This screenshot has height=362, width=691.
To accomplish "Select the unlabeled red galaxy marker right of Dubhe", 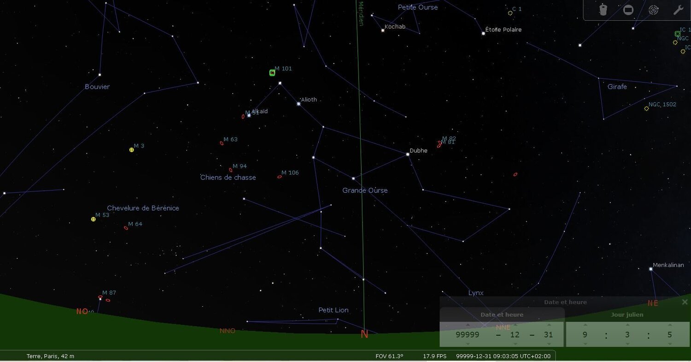I will pos(515,174).
